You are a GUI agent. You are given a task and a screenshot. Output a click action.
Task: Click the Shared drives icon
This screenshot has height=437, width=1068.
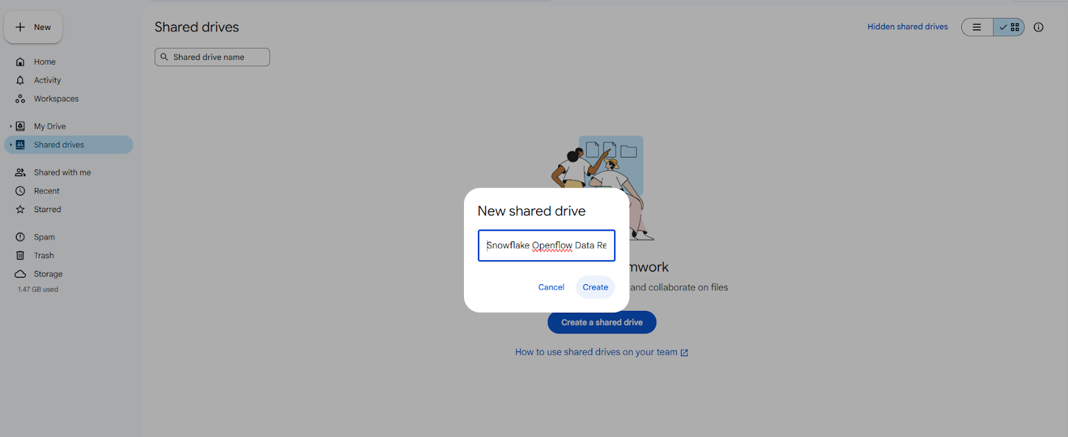(20, 145)
